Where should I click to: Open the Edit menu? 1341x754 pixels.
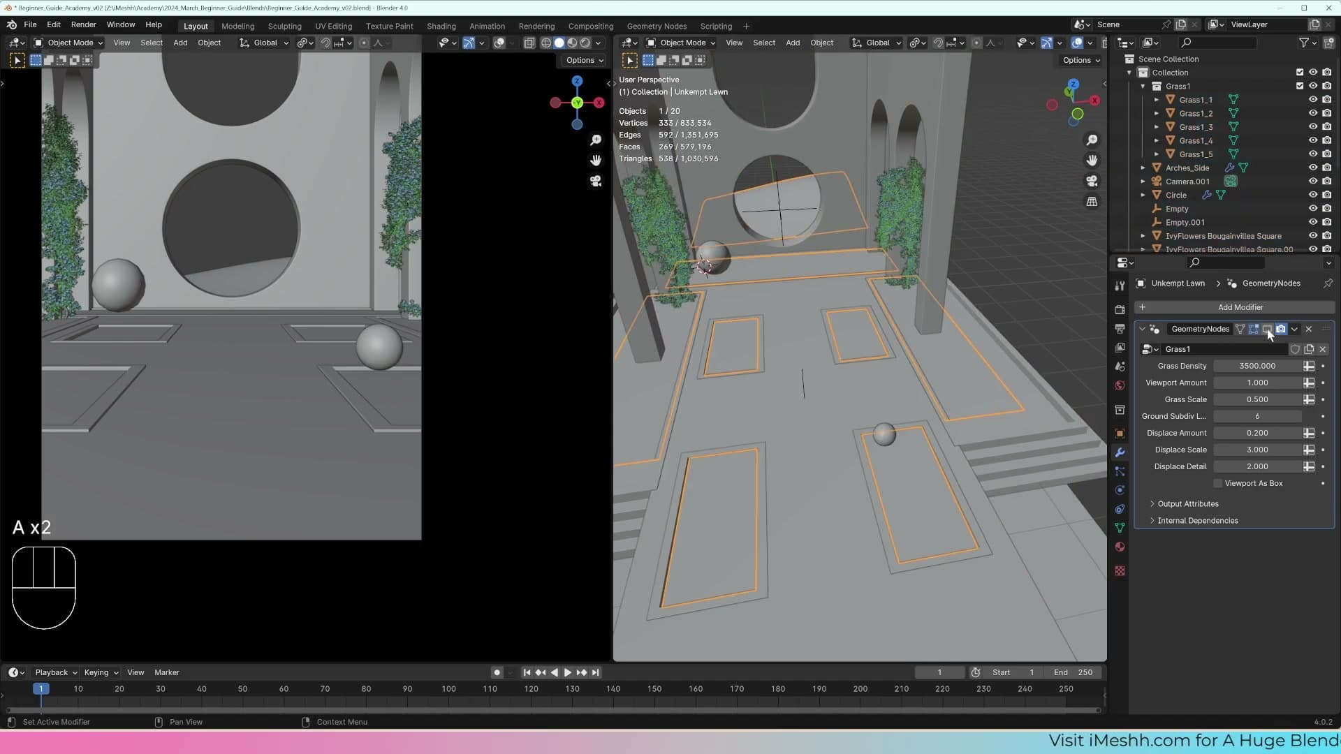(54, 25)
